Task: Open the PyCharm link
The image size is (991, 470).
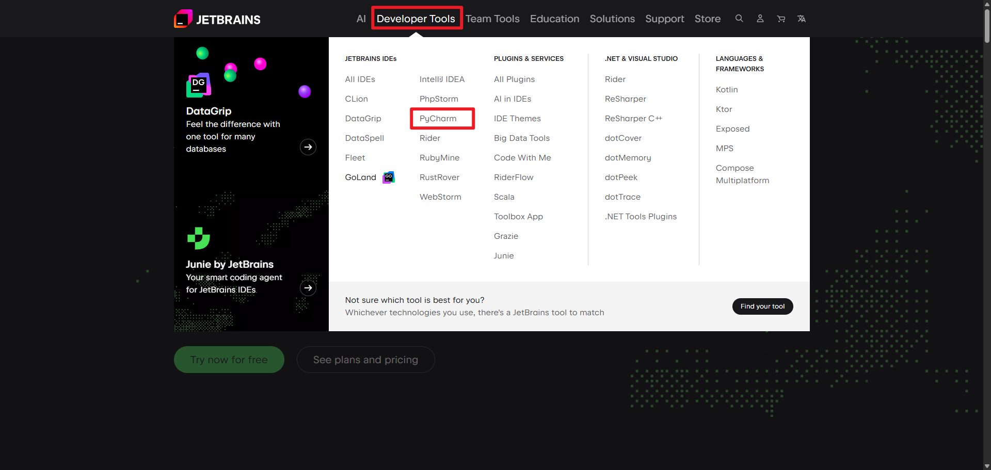Action: [x=438, y=119]
